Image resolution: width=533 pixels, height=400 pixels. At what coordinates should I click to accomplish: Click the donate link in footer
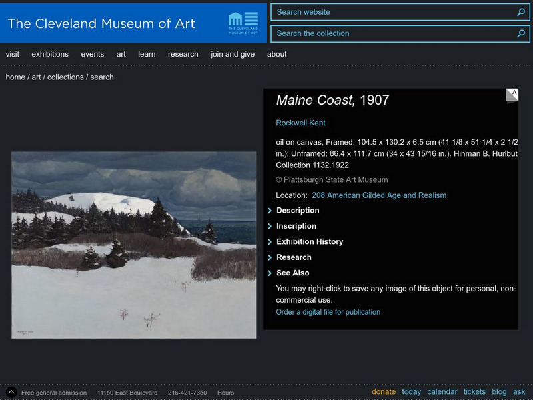[x=384, y=392]
